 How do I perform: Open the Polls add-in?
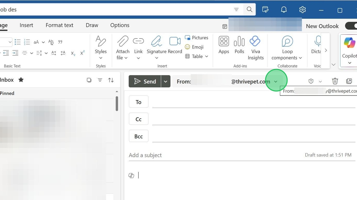[x=239, y=41]
